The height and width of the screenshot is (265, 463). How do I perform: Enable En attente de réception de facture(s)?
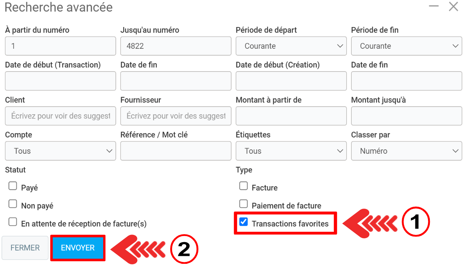tap(13, 222)
